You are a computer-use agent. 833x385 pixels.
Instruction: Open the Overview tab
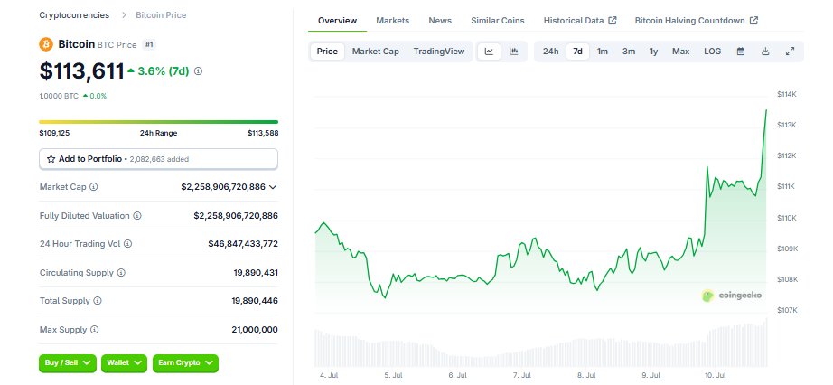pos(337,21)
